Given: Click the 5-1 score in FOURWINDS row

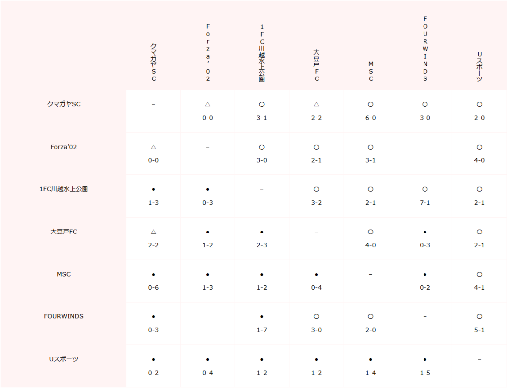Looking at the screenshot, I should click(x=479, y=330).
